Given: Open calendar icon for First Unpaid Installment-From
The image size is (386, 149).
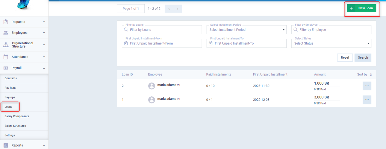Looking at the screenshot, I should click(x=126, y=43).
